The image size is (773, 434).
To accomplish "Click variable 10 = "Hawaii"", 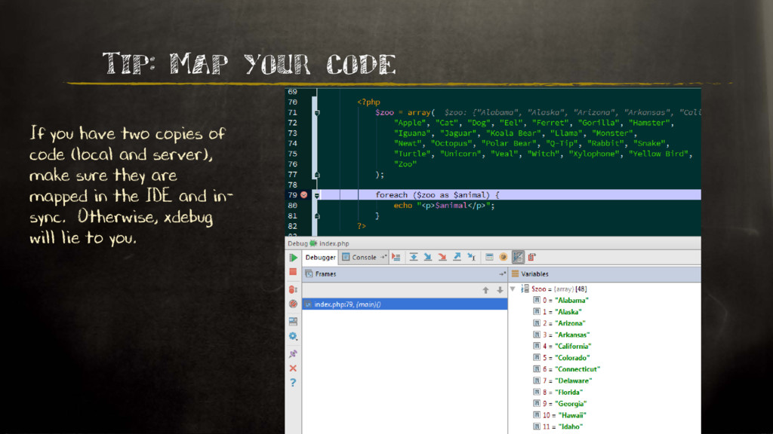I will tap(560, 415).
